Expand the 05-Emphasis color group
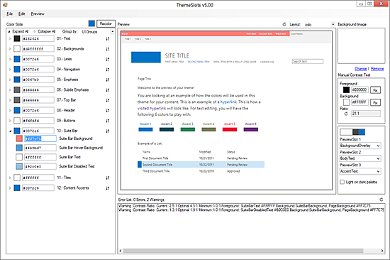The width and height of the screenshot is (390, 260). pyautogui.click(x=10, y=80)
